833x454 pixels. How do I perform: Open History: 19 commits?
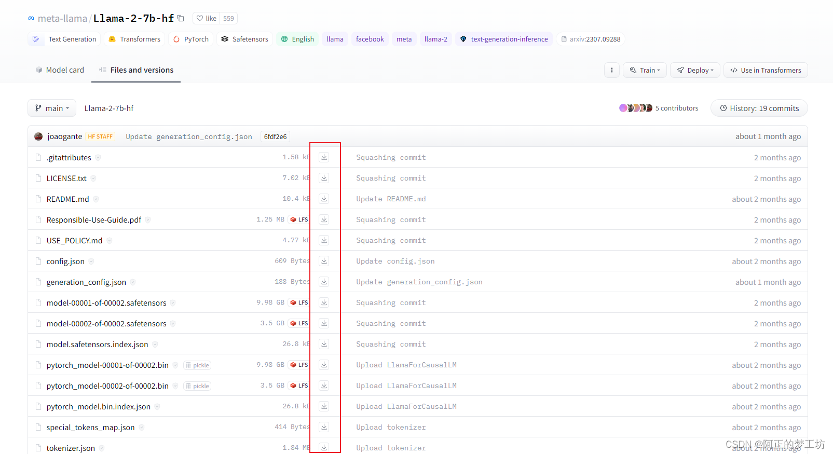coord(759,108)
